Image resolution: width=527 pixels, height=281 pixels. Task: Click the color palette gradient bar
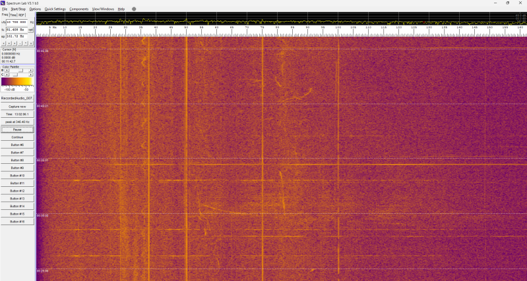pyautogui.click(x=17, y=82)
